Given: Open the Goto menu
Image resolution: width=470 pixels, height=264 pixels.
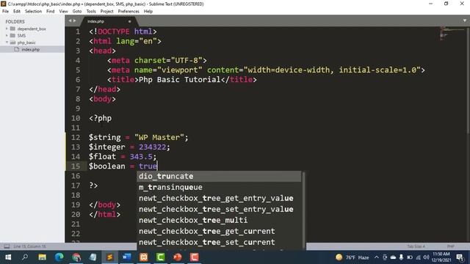Looking at the screenshot, I should (x=77, y=11).
